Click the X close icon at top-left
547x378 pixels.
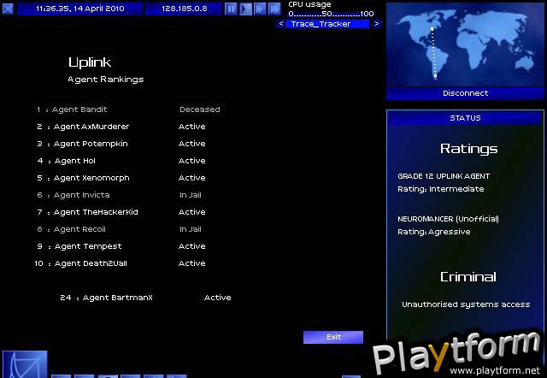8,9
